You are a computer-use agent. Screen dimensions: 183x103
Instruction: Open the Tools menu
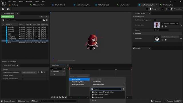pos(37,1)
